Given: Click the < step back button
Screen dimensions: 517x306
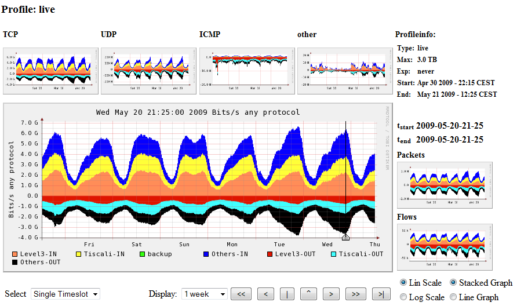Looking at the screenshot, I should tap(266, 294).
